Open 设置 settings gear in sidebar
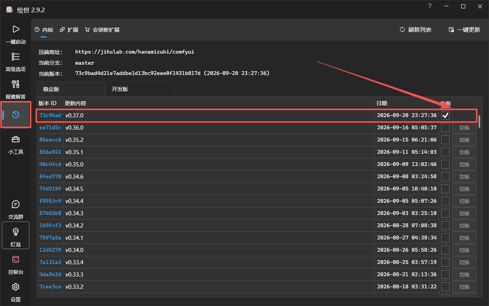Image resolution: width=489 pixels, height=306 pixels. pos(16,287)
